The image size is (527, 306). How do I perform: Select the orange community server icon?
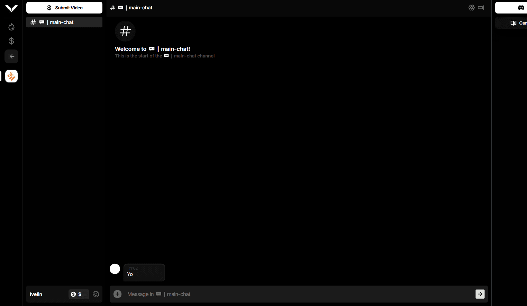pos(11,76)
